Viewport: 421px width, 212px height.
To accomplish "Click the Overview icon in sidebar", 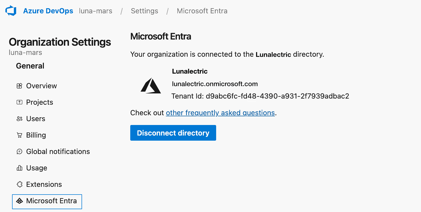I will point(19,86).
